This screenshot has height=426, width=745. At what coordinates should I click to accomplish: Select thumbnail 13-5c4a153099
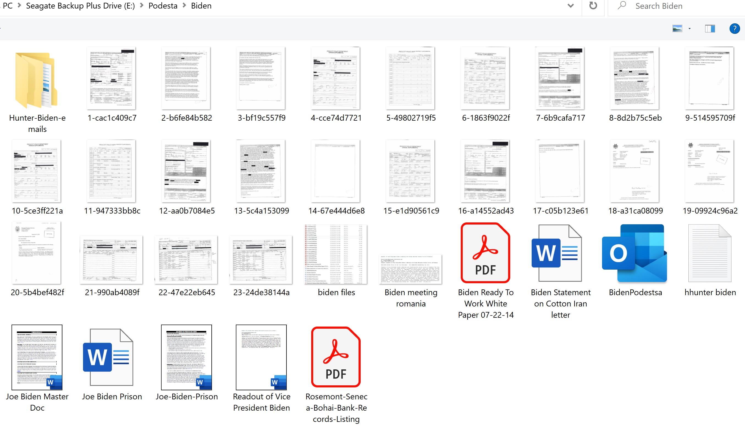261,171
